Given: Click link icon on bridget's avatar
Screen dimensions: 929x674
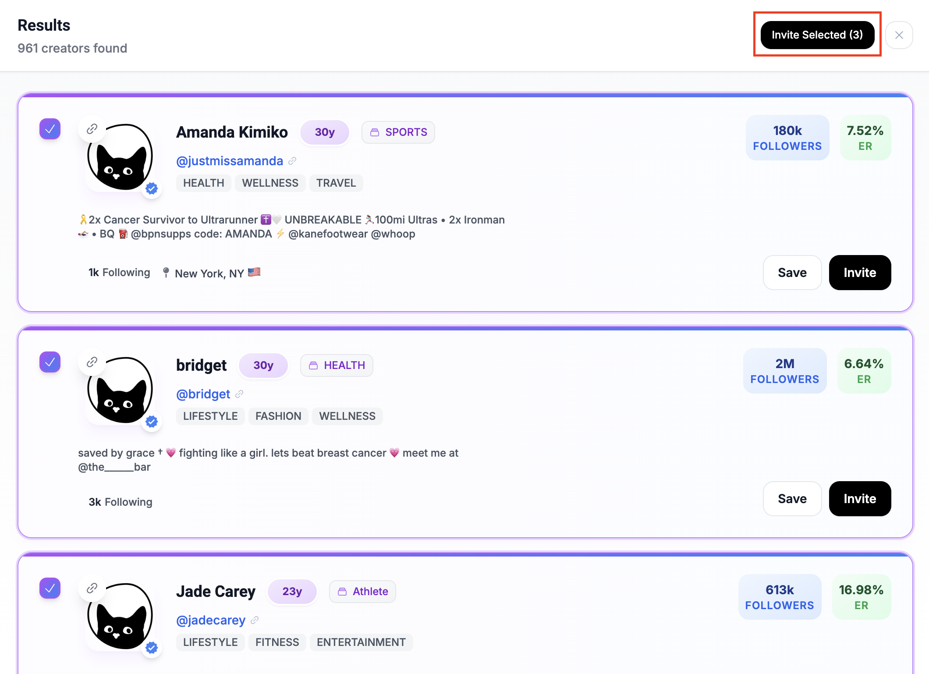Looking at the screenshot, I should [92, 362].
